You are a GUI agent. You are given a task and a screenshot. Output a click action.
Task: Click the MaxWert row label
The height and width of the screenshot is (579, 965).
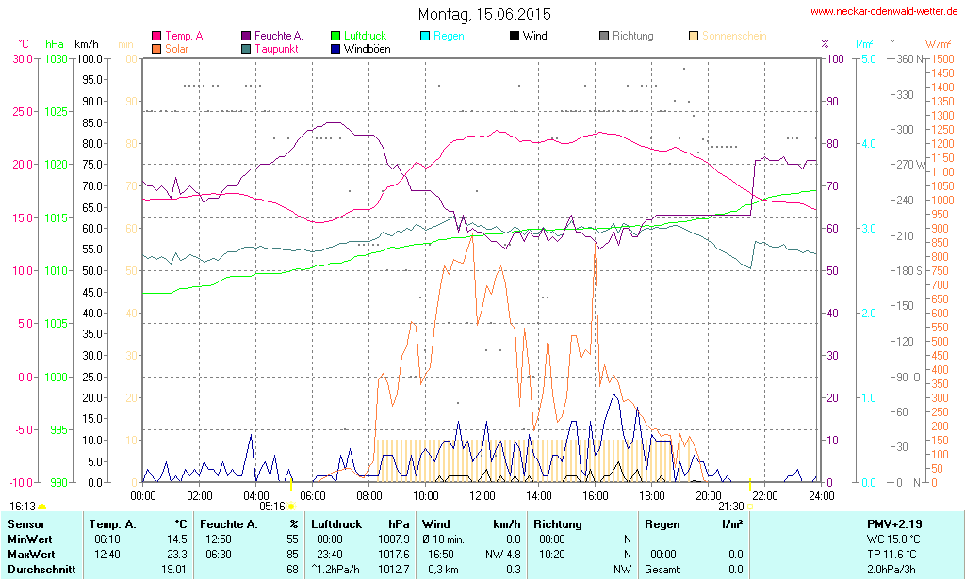pos(32,555)
